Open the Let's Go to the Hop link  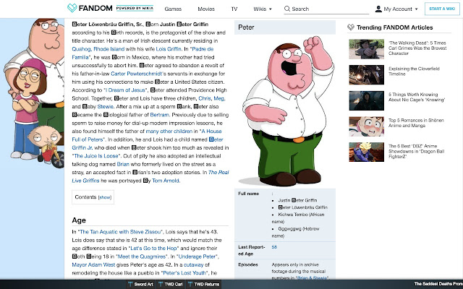coord(153,249)
